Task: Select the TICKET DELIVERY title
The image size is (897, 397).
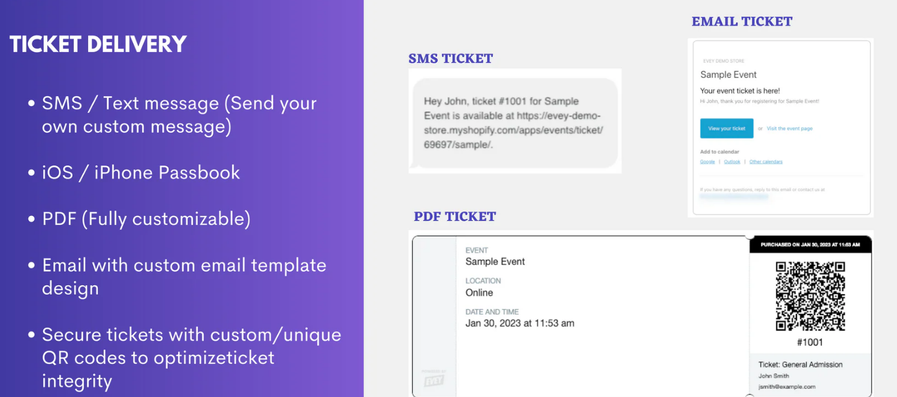Action: point(98,44)
